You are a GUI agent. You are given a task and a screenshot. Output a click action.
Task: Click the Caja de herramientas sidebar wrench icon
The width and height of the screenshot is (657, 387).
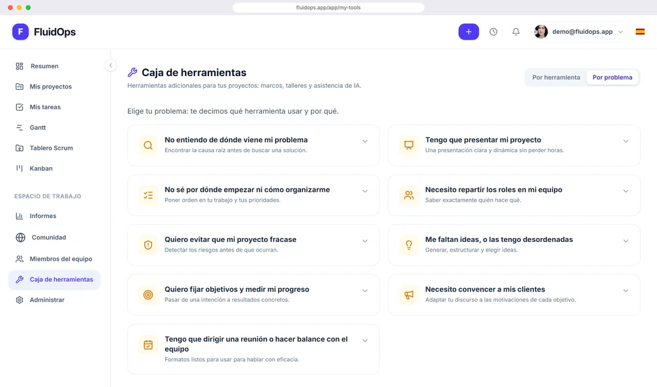[x=20, y=280]
